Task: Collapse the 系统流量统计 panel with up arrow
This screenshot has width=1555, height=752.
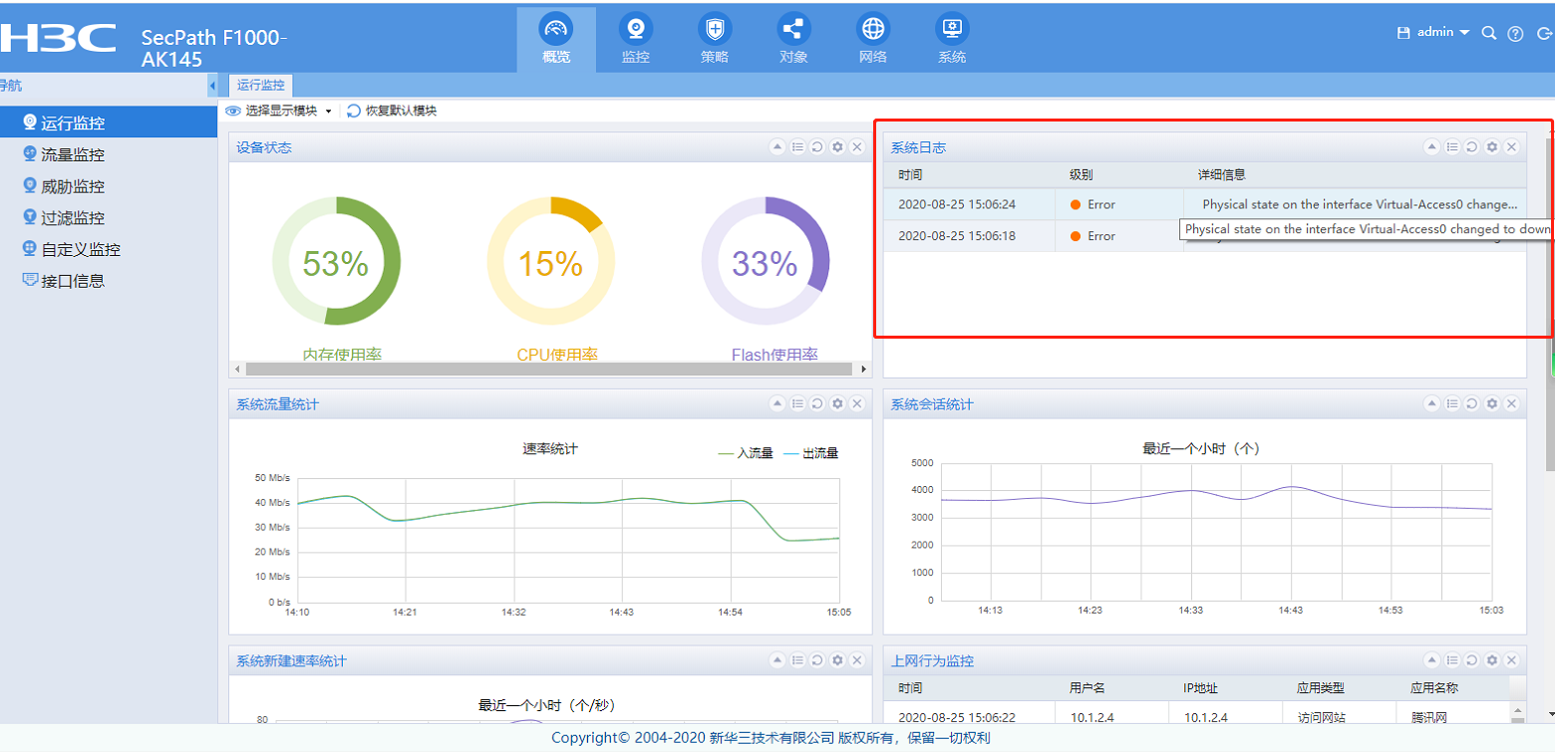Action: pos(777,403)
